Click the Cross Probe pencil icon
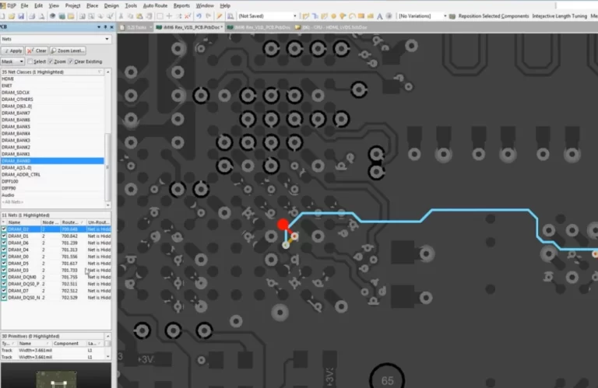The width and height of the screenshot is (598, 388). (220, 16)
